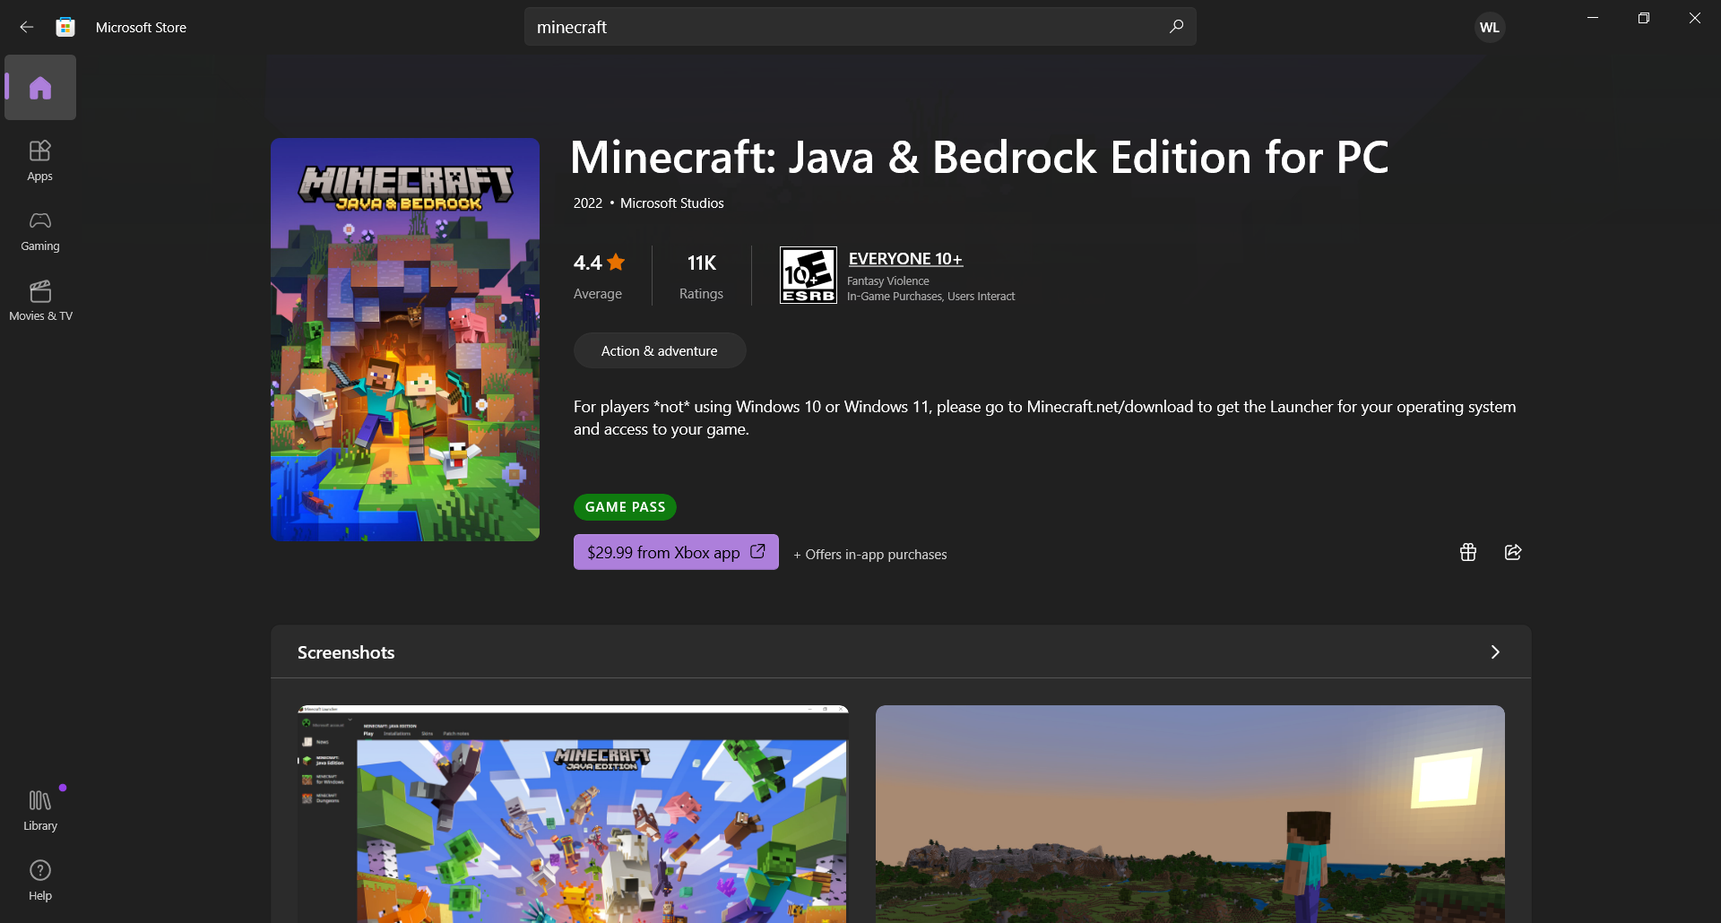
Task: Open the WL account profile menu
Action: coord(1490,28)
